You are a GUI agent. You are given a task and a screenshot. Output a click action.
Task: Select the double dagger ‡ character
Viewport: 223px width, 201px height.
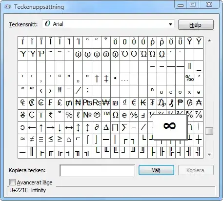tap(106, 79)
